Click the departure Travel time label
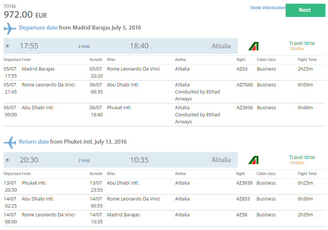The height and width of the screenshot is (230, 328). [x=301, y=43]
